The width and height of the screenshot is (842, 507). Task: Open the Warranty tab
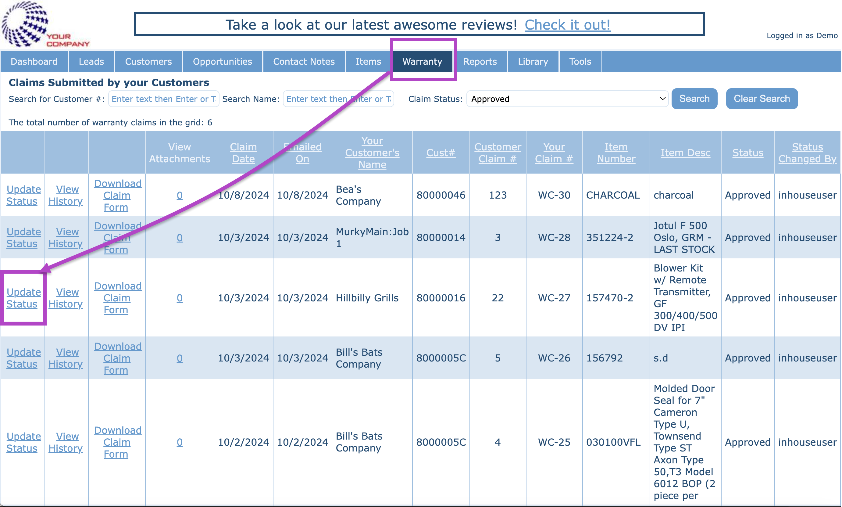pyautogui.click(x=422, y=62)
